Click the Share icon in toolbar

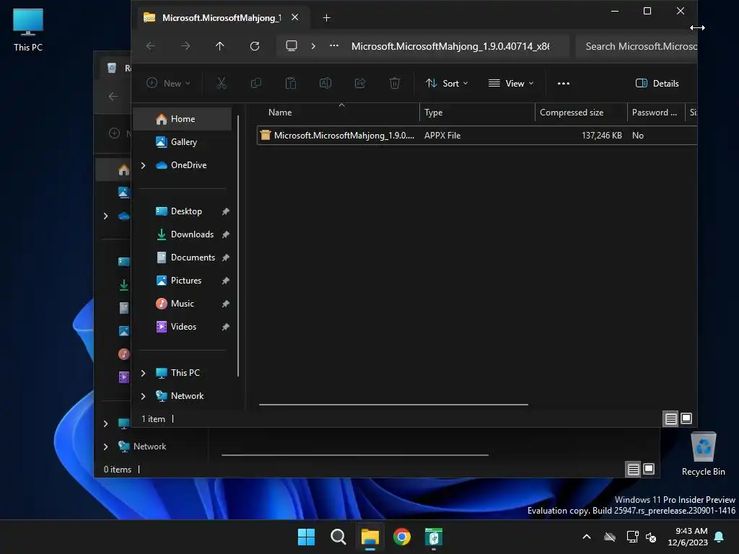[360, 84]
